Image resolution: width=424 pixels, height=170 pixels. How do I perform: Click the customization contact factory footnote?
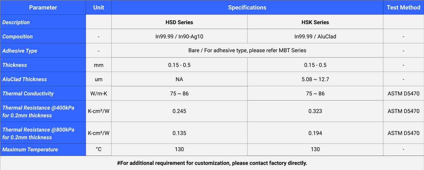pos(212,163)
